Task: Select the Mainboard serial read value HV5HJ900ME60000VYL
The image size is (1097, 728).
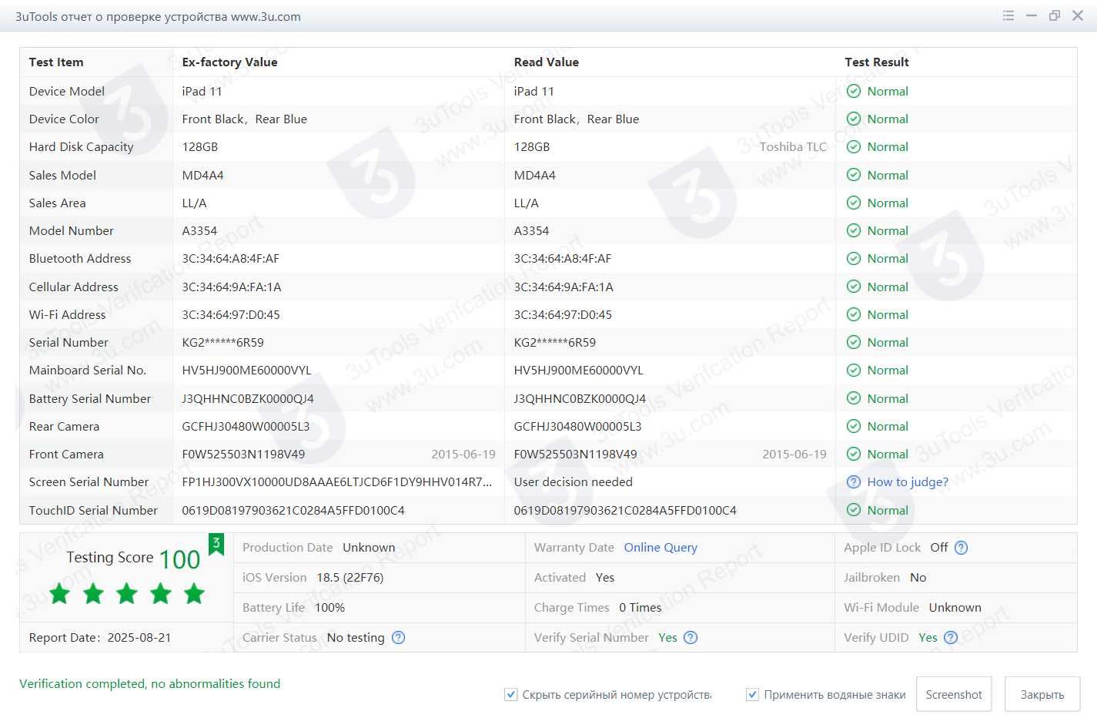Action: click(578, 371)
